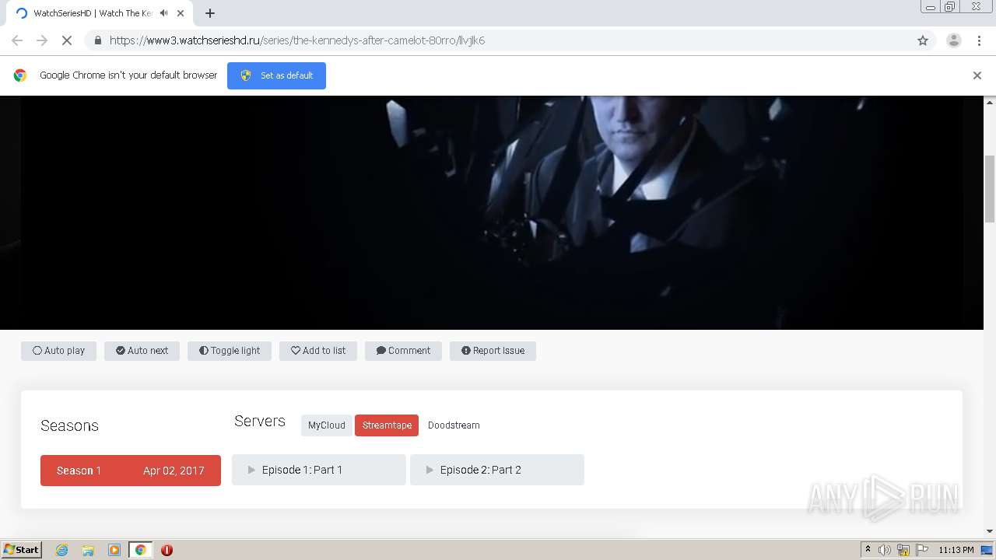Viewport: 996px width, 560px height.
Task: Select Season 1 Apr 02, 2017
Action: tap(131, 471)
